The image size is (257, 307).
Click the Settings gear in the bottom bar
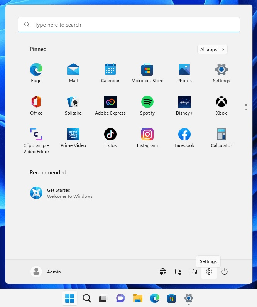[209, 272]
